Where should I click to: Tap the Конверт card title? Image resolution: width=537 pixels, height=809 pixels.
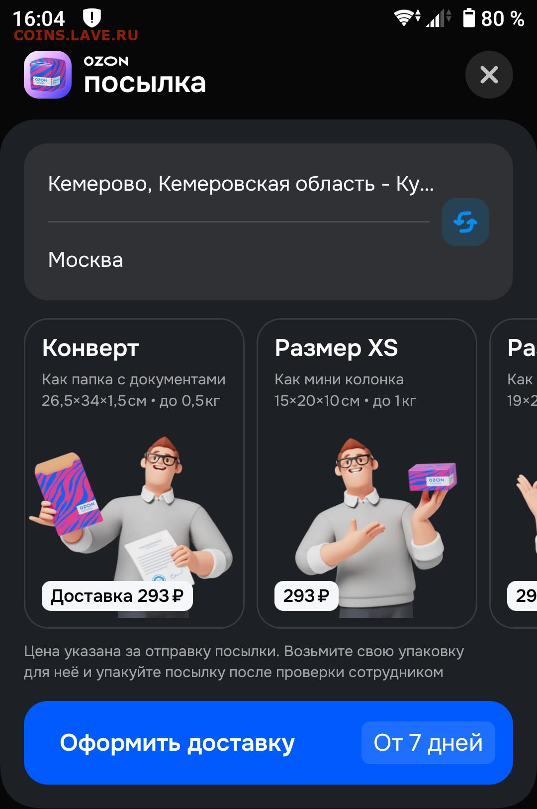coord(90,348)
